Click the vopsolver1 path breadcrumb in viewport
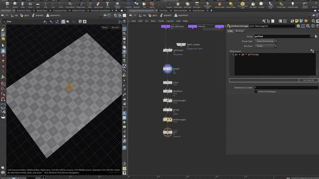319x179 pixels. (53, 15)
